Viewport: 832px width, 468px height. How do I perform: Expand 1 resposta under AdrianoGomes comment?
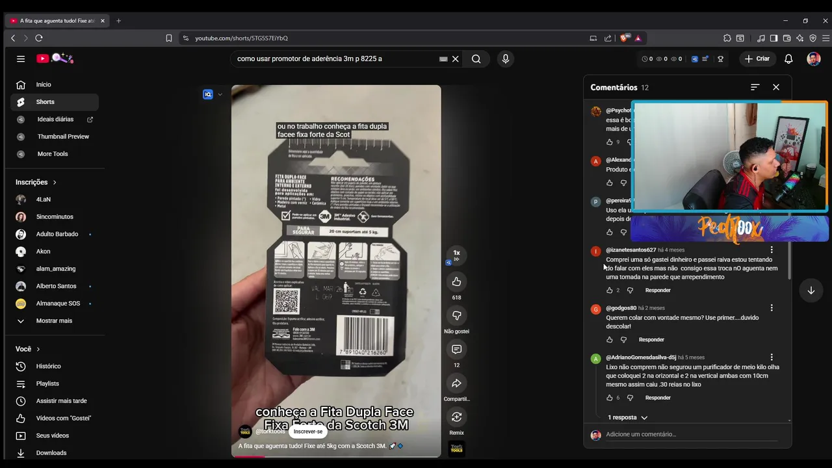point(628,417)
